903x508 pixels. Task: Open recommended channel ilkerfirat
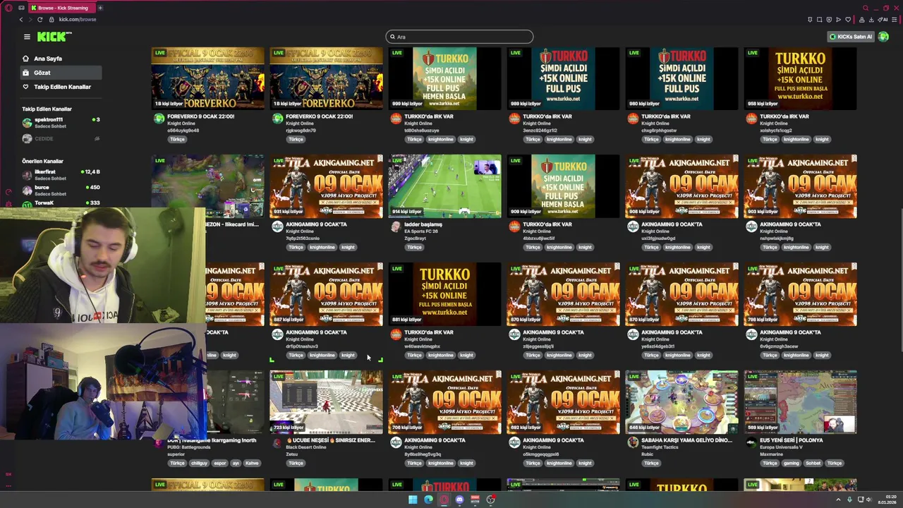click(x=60, y=174)
